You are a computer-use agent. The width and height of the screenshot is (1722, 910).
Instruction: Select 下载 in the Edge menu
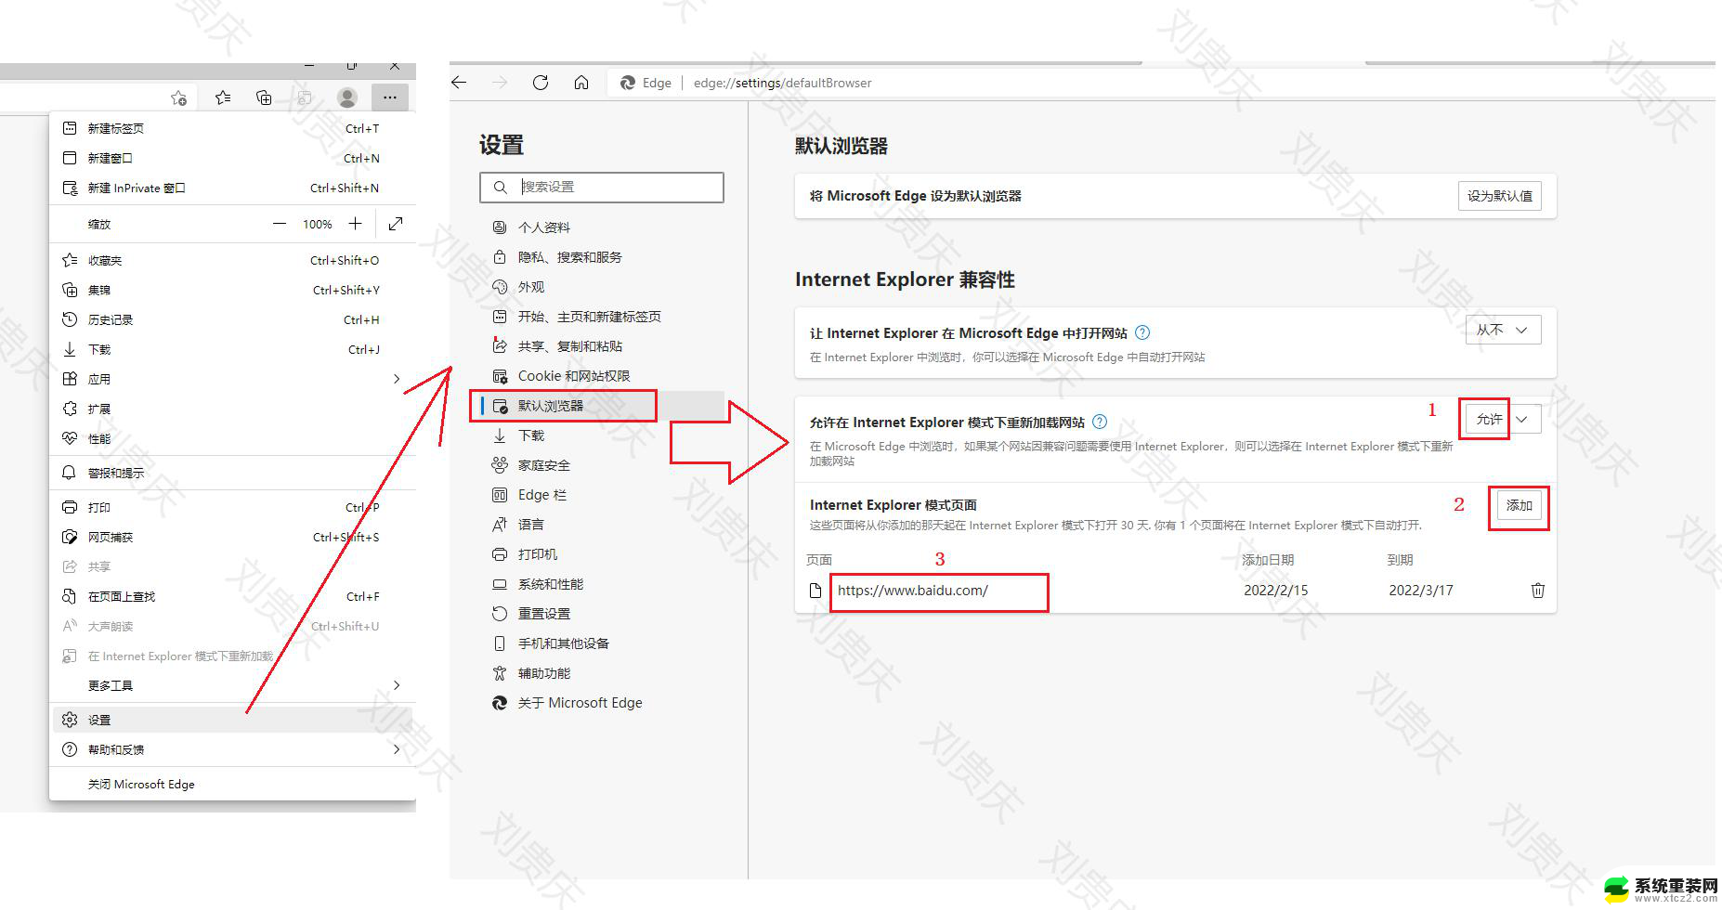pyautogui.click(x=232, y=349)
